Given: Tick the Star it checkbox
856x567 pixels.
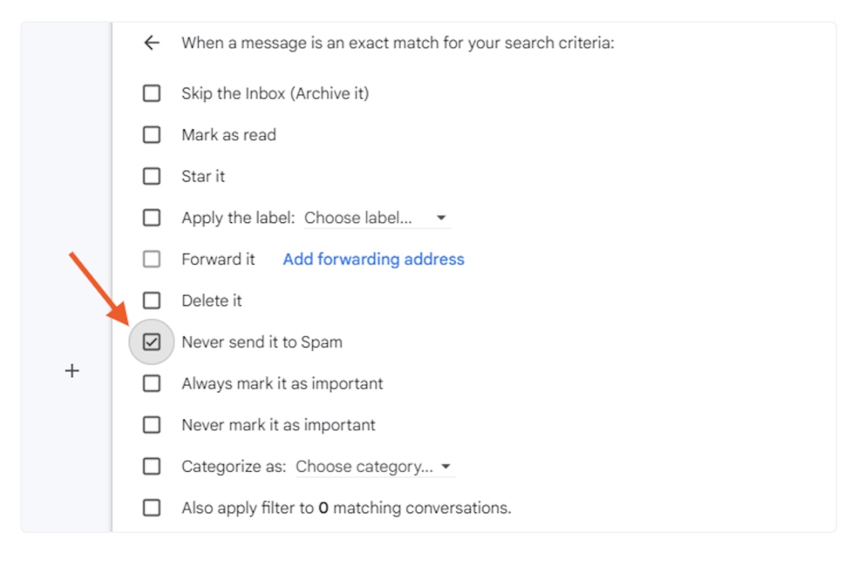Looking at the screenshot, I should tap(152, 176).
